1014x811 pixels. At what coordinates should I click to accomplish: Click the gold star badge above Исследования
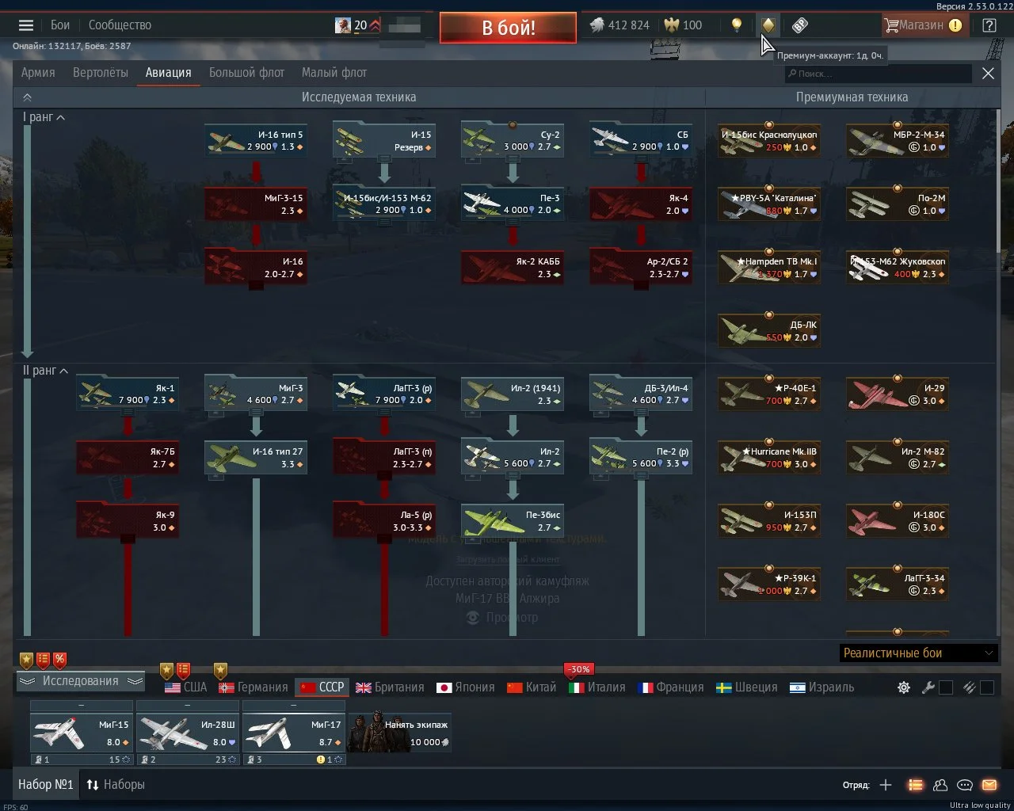coord(27,659)
